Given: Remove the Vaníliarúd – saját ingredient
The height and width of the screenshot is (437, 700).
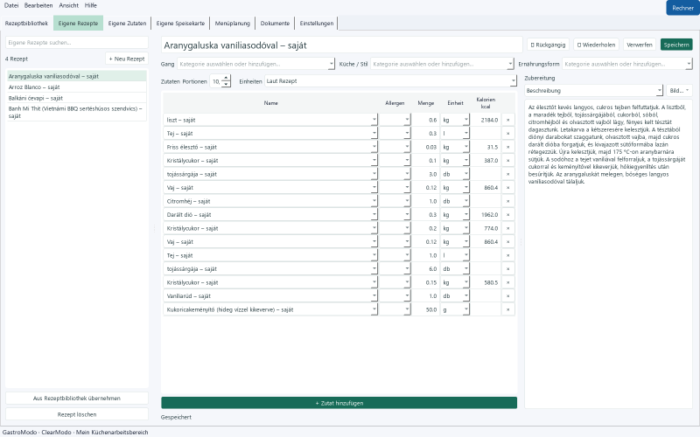Looking at the screenshot, I should tap(507, 296).
